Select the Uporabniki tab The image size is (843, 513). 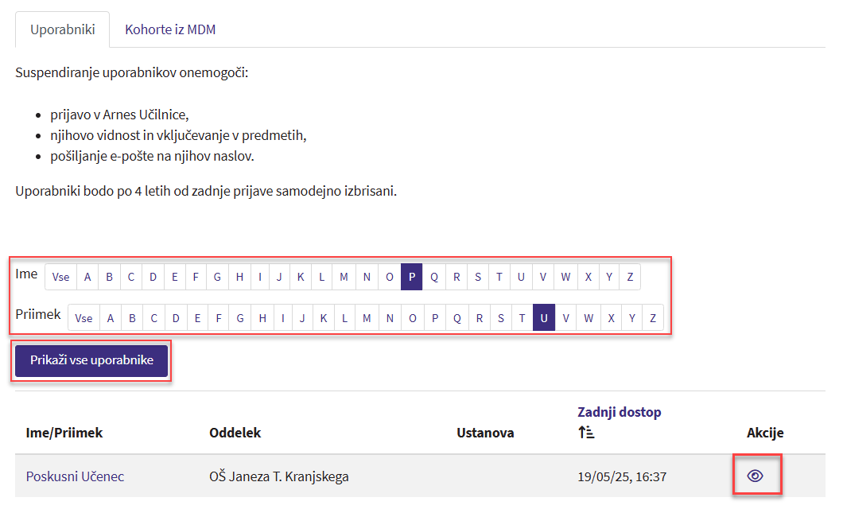pyautogui.click(x=63, y=29)
